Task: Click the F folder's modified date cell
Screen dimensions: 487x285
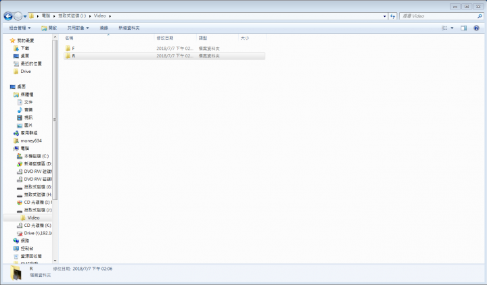Action: coord(175,49)
